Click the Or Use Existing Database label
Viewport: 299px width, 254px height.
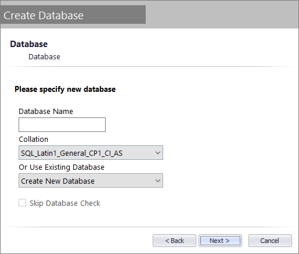point(62,167)
